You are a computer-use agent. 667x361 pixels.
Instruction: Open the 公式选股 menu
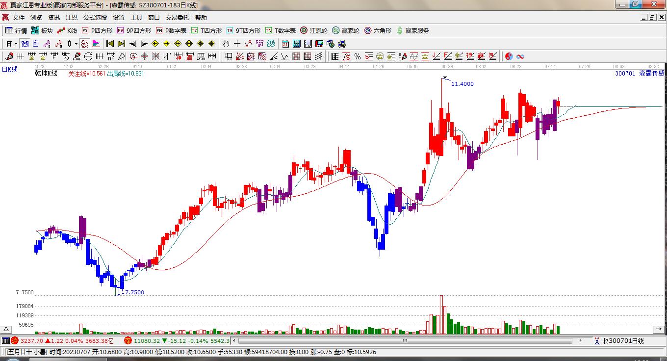[x=95, y=18]
